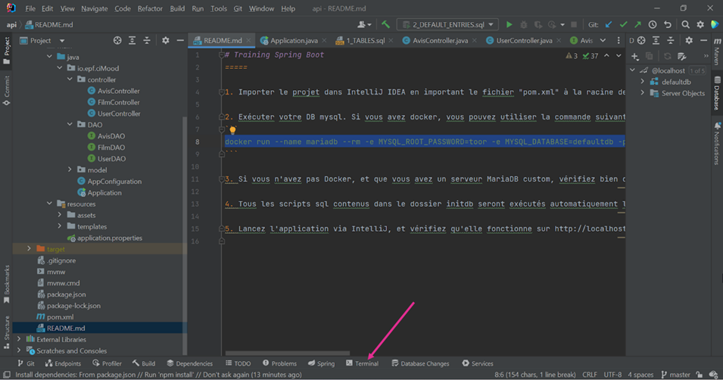Close the README.md editor tab

(248, 41)
